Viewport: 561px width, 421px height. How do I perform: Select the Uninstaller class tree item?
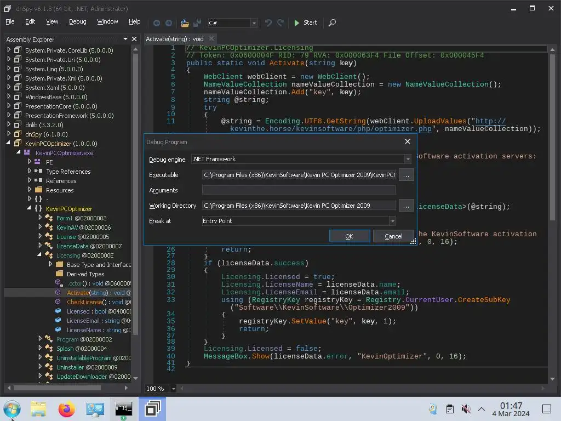tap(87, 367)
